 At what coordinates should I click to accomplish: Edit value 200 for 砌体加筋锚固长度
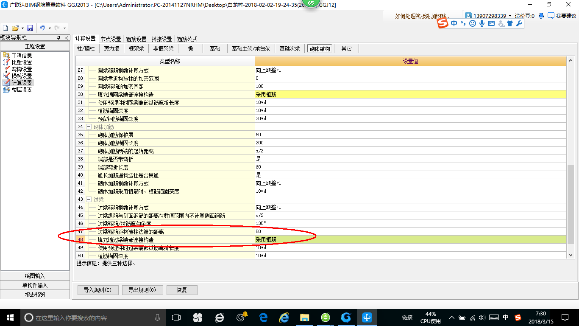(410, 143)
